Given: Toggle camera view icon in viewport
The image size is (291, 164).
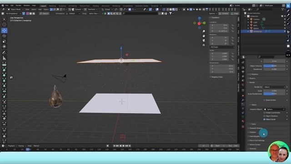Looking at the screenshot, I should [204, 41].
